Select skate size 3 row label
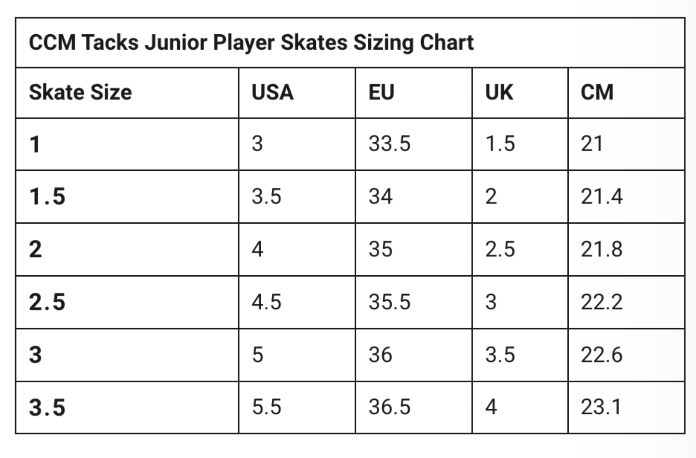The image size is (696, 458). pyautogui.click(x=35, y=355)
